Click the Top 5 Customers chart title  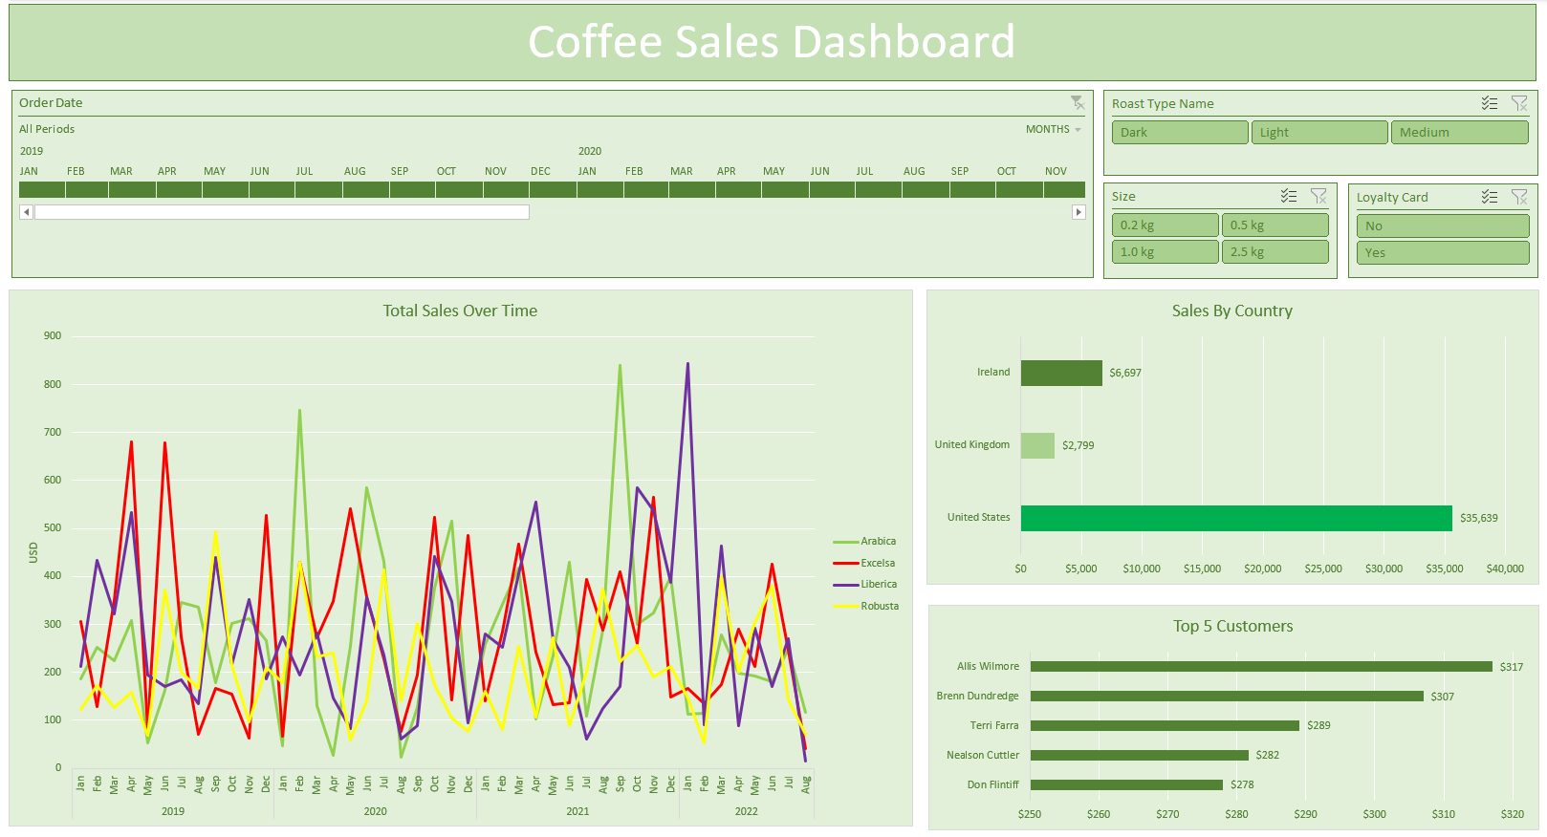tap(1233, 626)
